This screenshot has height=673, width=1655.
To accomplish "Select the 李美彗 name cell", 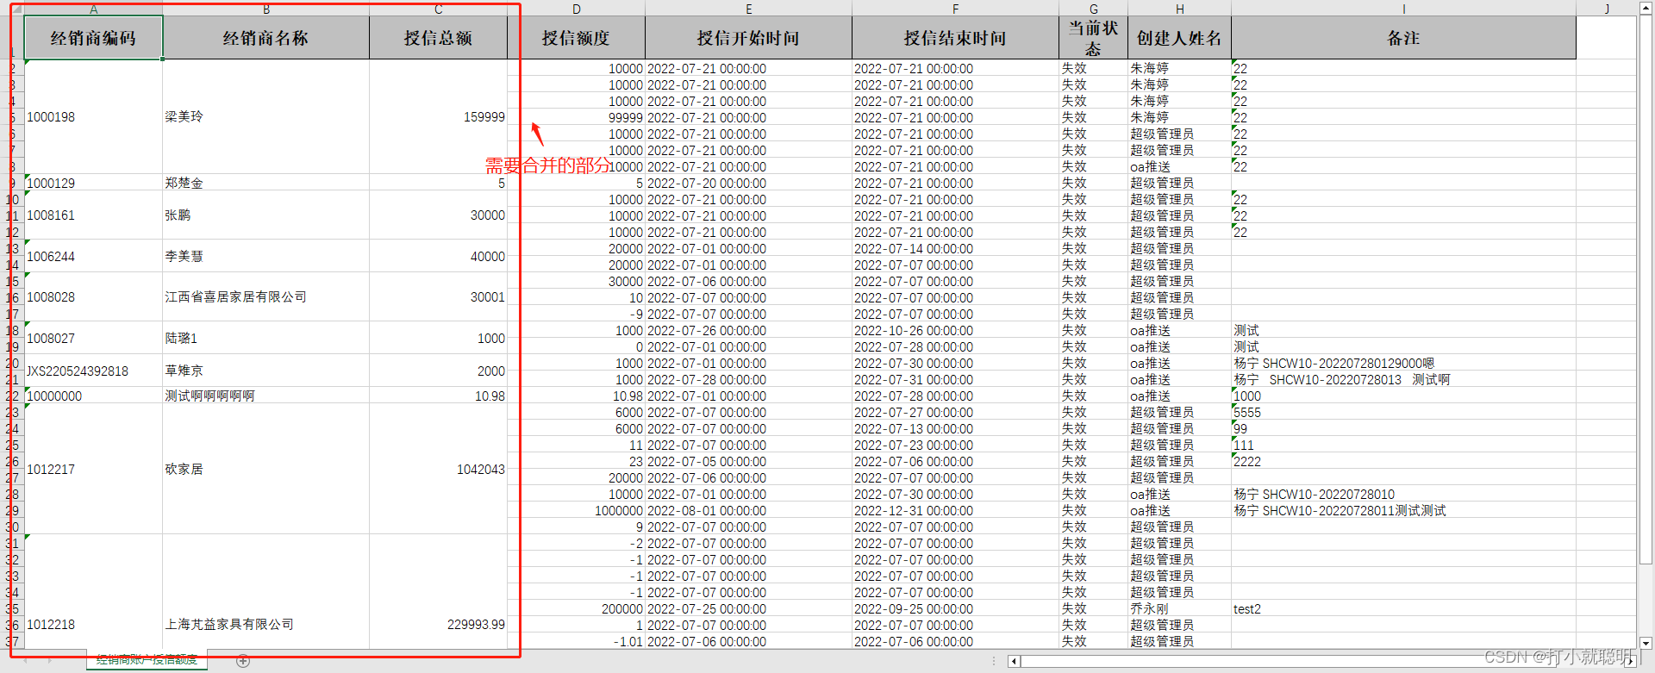I will (265, 257).
